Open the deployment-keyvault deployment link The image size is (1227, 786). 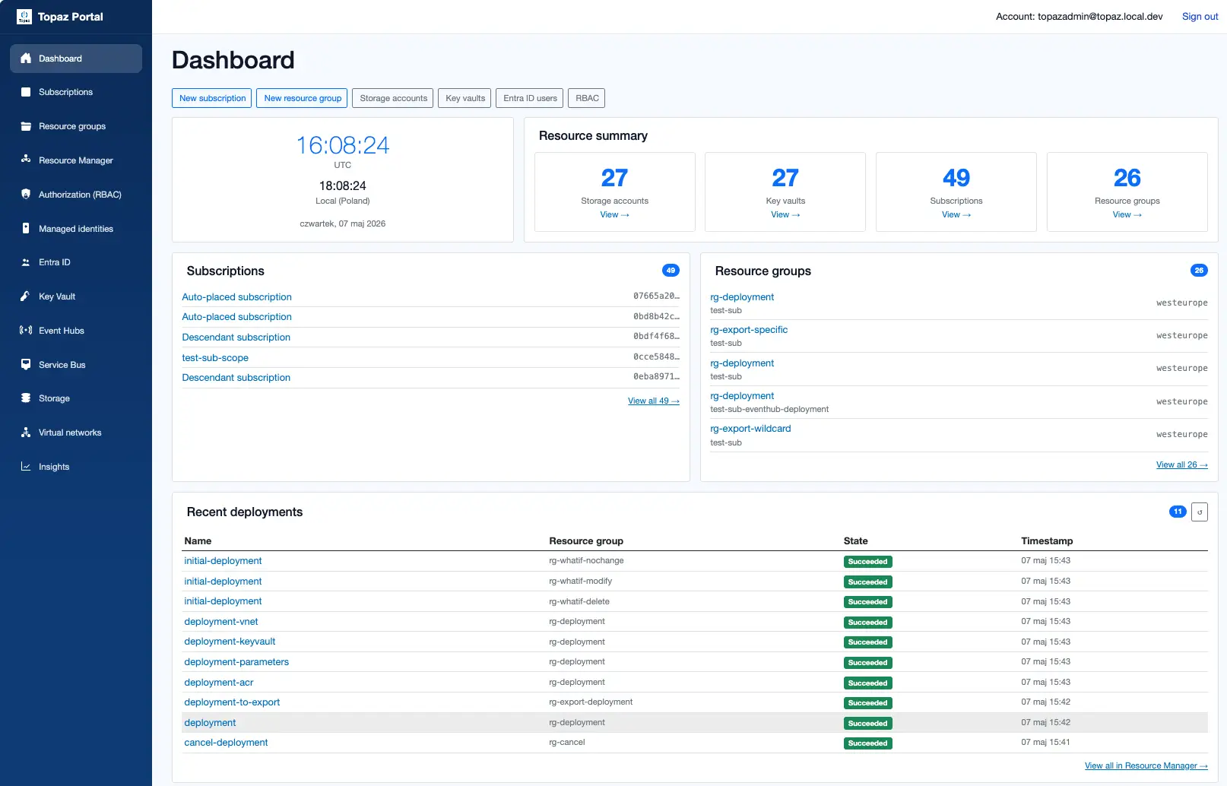click(230, 642)
